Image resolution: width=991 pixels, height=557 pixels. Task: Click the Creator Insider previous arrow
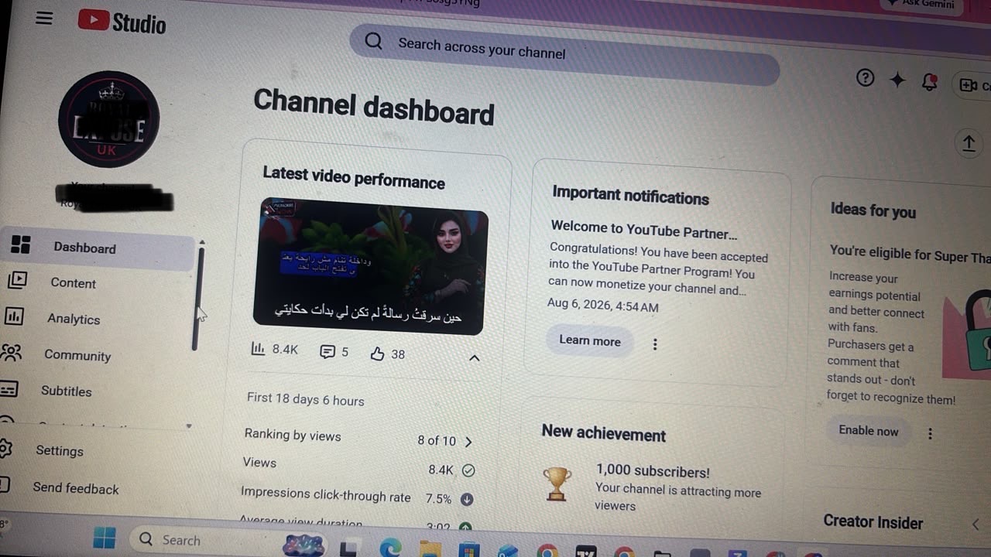[x=976, y=525]
